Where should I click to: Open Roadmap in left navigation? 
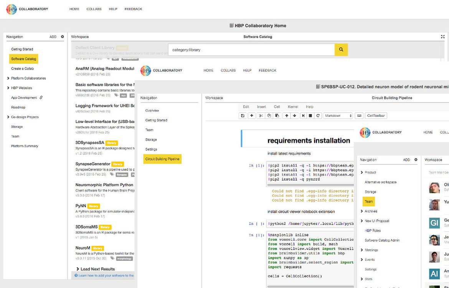18,107
